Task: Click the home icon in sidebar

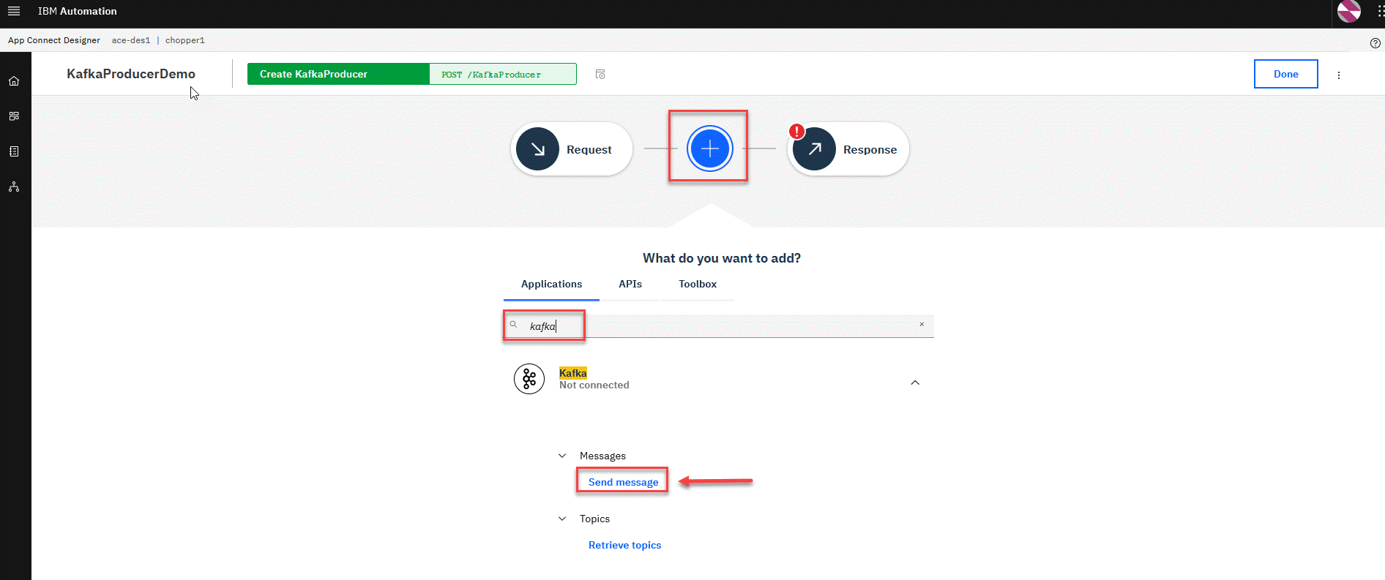Action: 14,81
